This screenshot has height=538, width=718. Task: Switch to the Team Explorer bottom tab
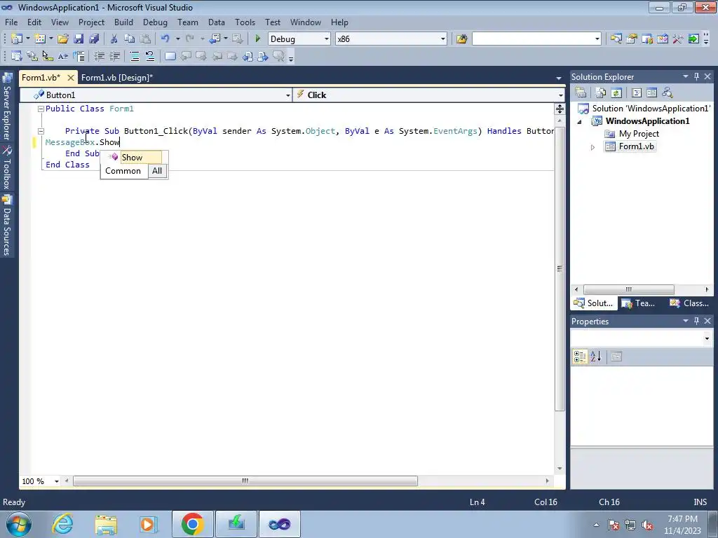coord(639,303)
